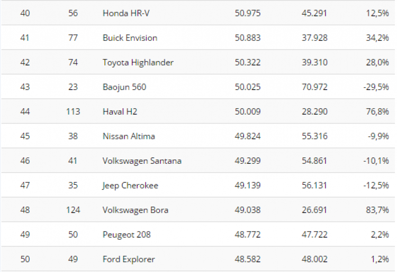This screenshot has width=397, height=272.
Task: Select the Jeep Cherokee entry
Action: click(130, 185)
